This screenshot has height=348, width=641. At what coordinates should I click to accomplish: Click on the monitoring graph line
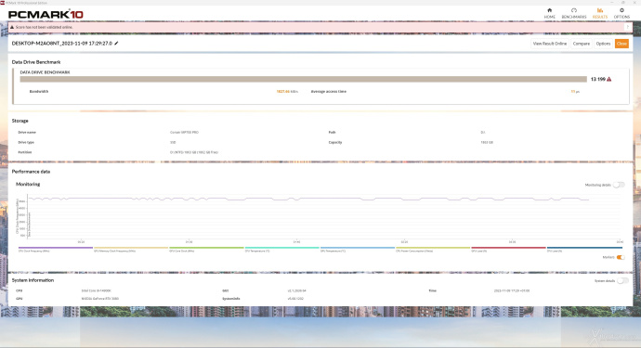[x=308, y=199]
